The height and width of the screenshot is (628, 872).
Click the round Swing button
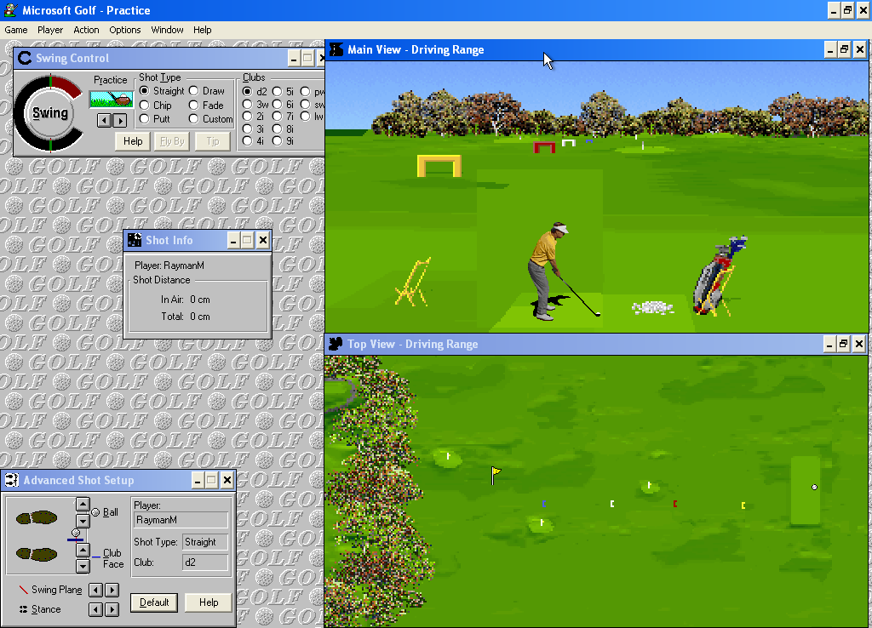click(50, 113)
